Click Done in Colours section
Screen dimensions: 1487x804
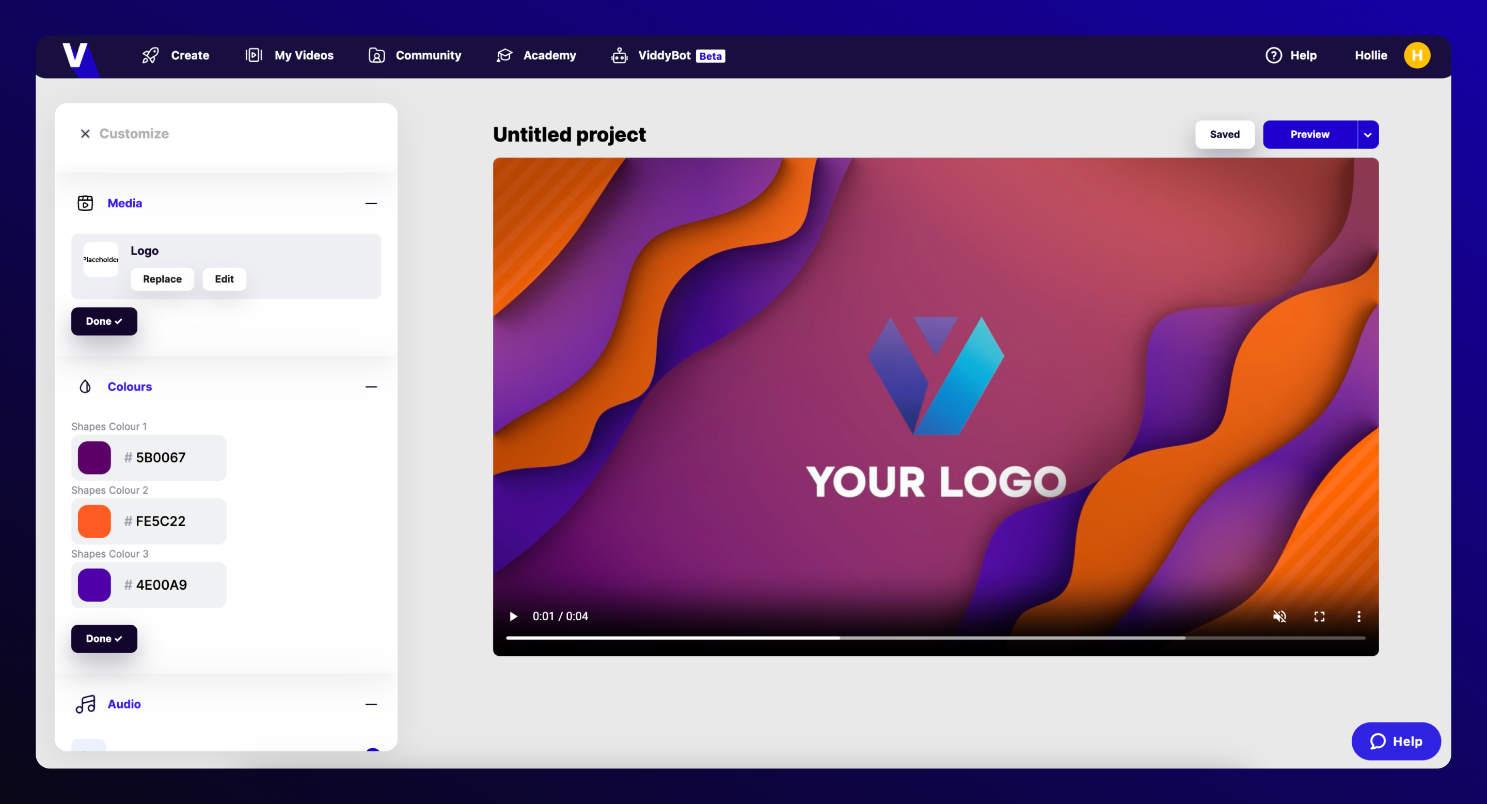104,638
